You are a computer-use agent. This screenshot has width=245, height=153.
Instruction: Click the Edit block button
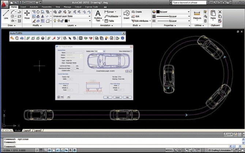(x=135, y=16)
